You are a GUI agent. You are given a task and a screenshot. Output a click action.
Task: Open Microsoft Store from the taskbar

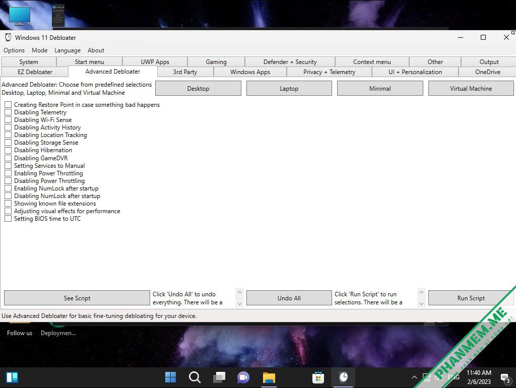click(x=318, y=377)
